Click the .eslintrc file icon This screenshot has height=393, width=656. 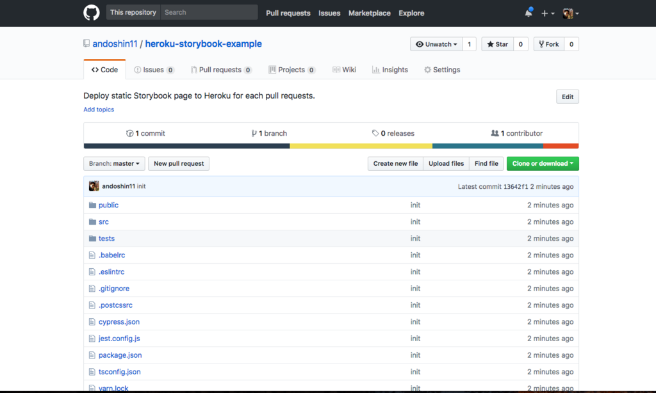click(92, 272)
